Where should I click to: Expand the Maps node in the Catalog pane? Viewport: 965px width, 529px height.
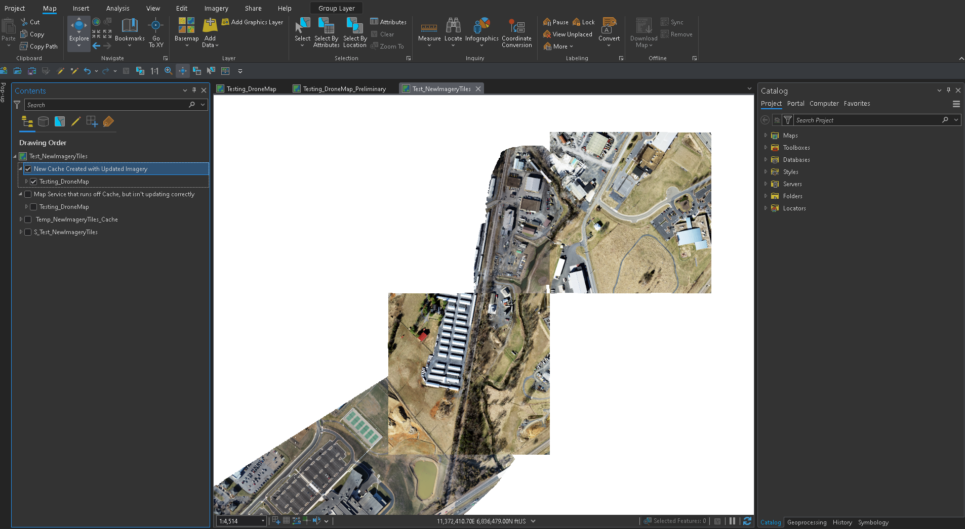coord(765,135)
